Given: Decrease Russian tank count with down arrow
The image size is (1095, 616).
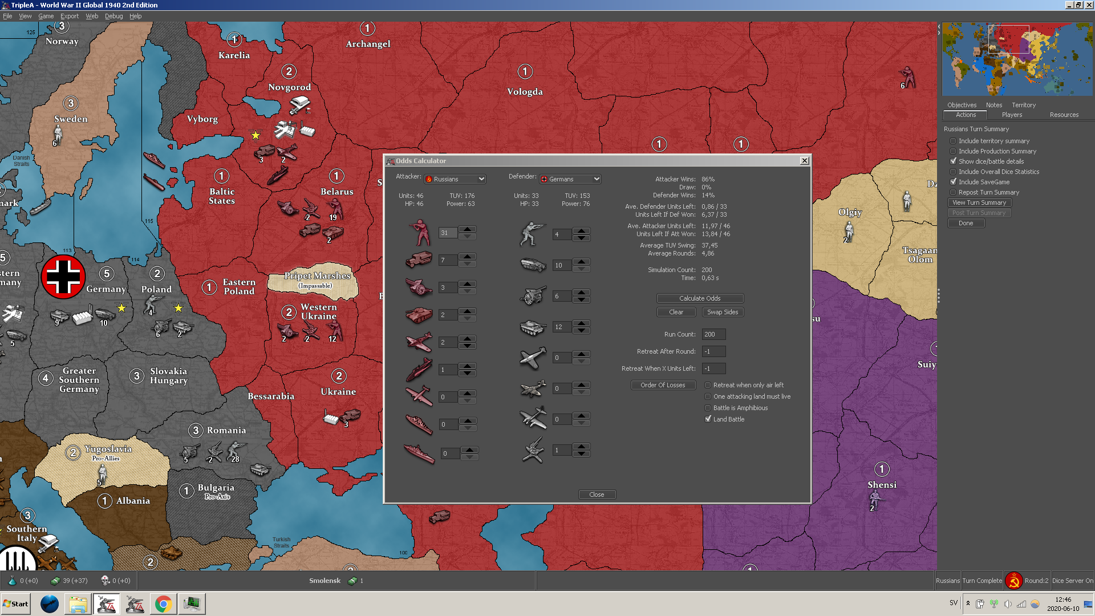Looking at the screenshot, I should coord(468,318).
